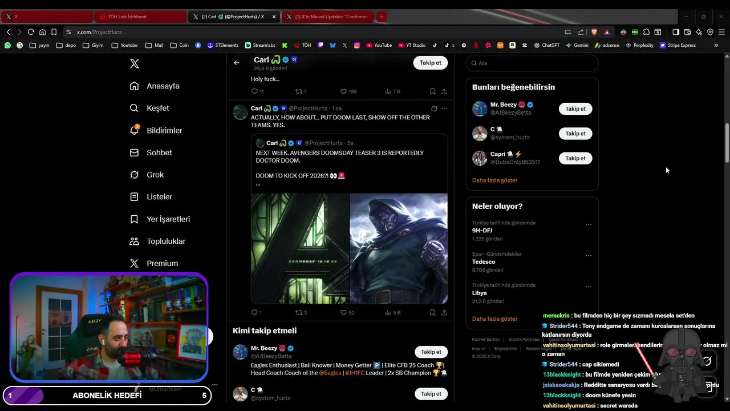
Task: Open Premium in the sidebar
Action: click(153, 263)
